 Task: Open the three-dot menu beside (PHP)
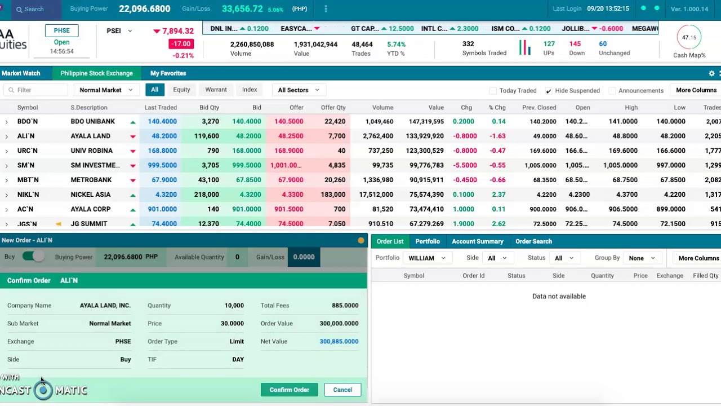(326, 9)
